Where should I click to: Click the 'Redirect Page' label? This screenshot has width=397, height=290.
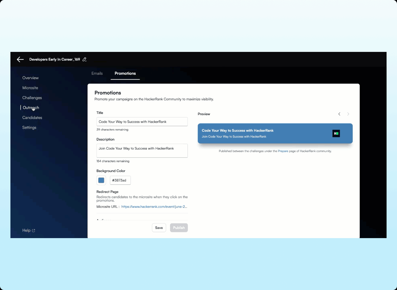pos(107,192)
